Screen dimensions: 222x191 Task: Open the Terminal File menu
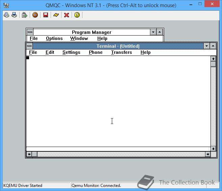33,52
